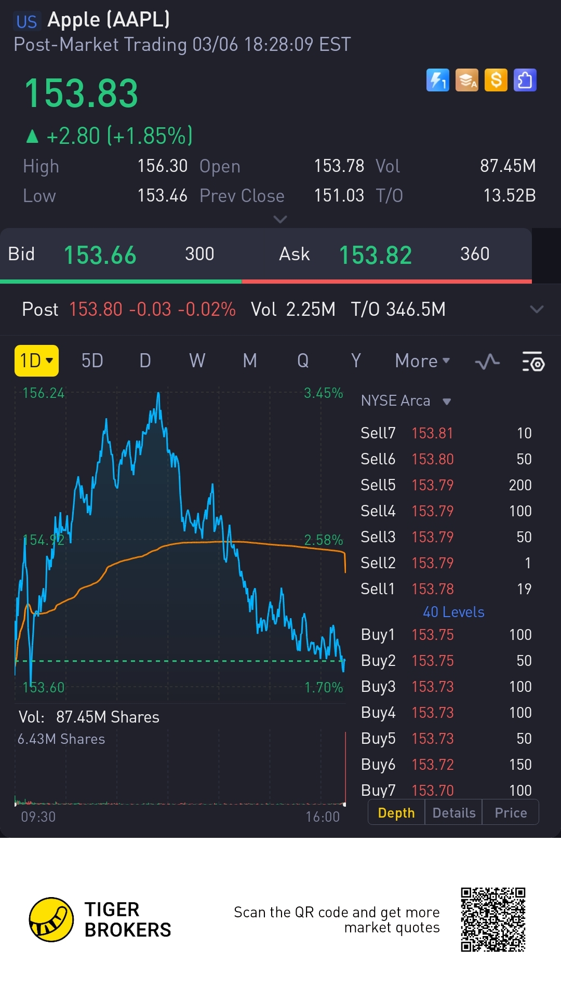Switch chart to W weekly timeframe

197,360
